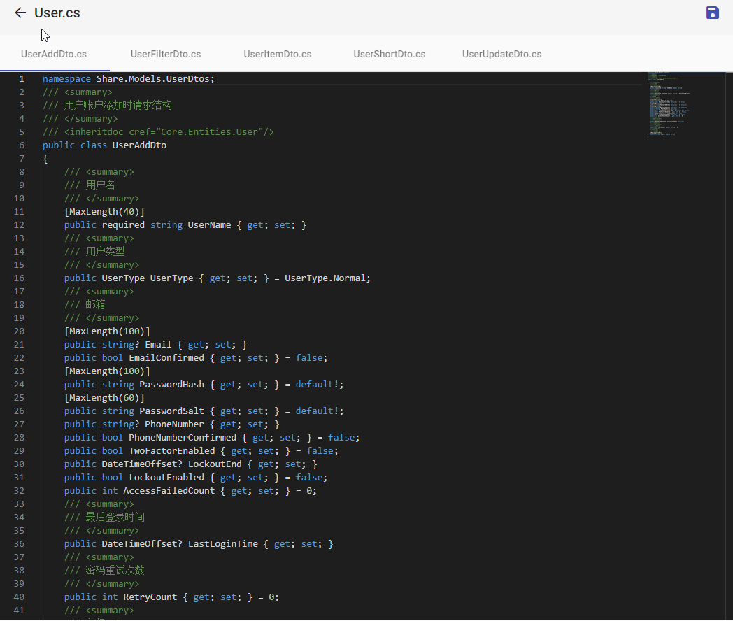Screen dimensions: 733x621
Task: Click 'UserType.Normal' default value
Action: point(325,278)
